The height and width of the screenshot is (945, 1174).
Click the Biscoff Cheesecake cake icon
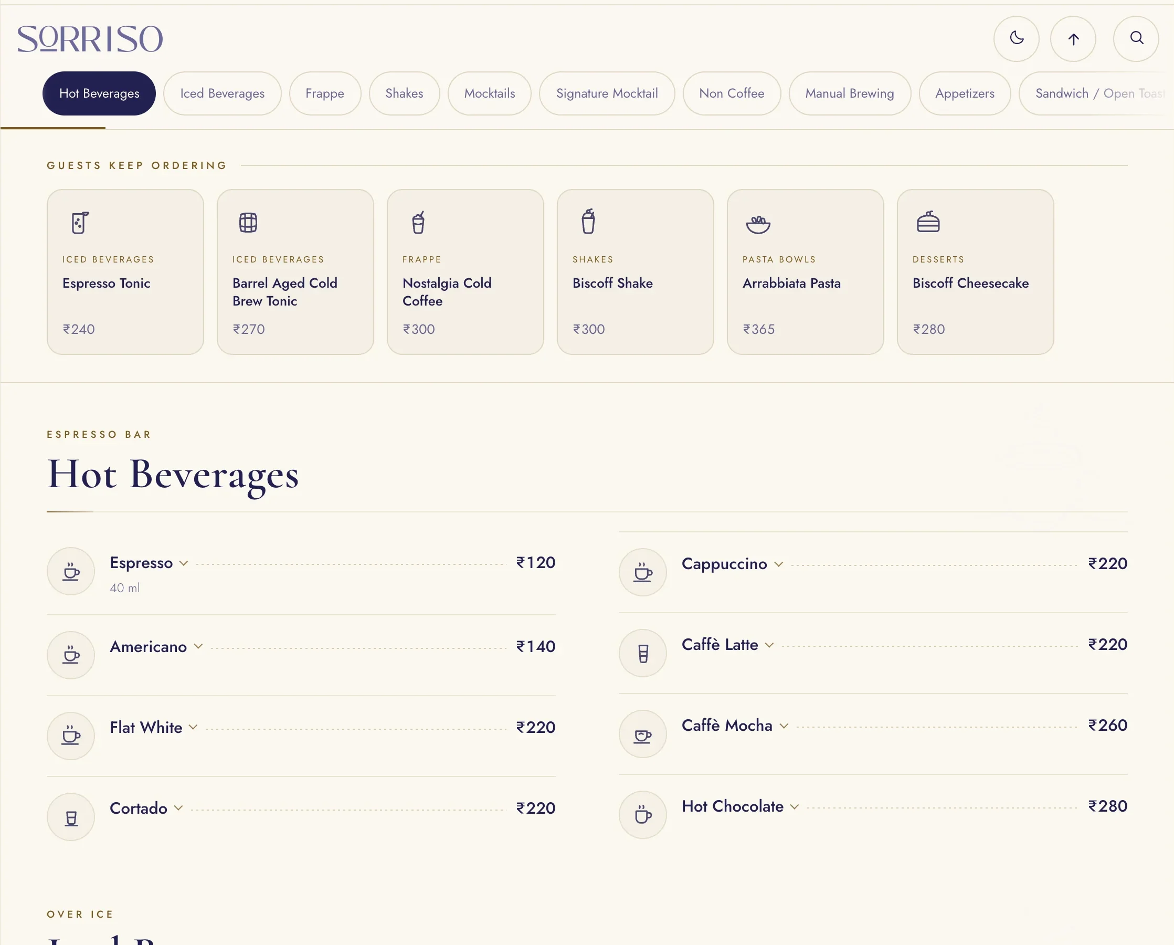[928, 221]
